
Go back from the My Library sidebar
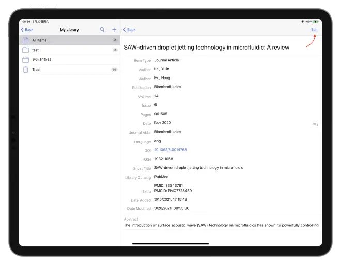coord(27,30)
